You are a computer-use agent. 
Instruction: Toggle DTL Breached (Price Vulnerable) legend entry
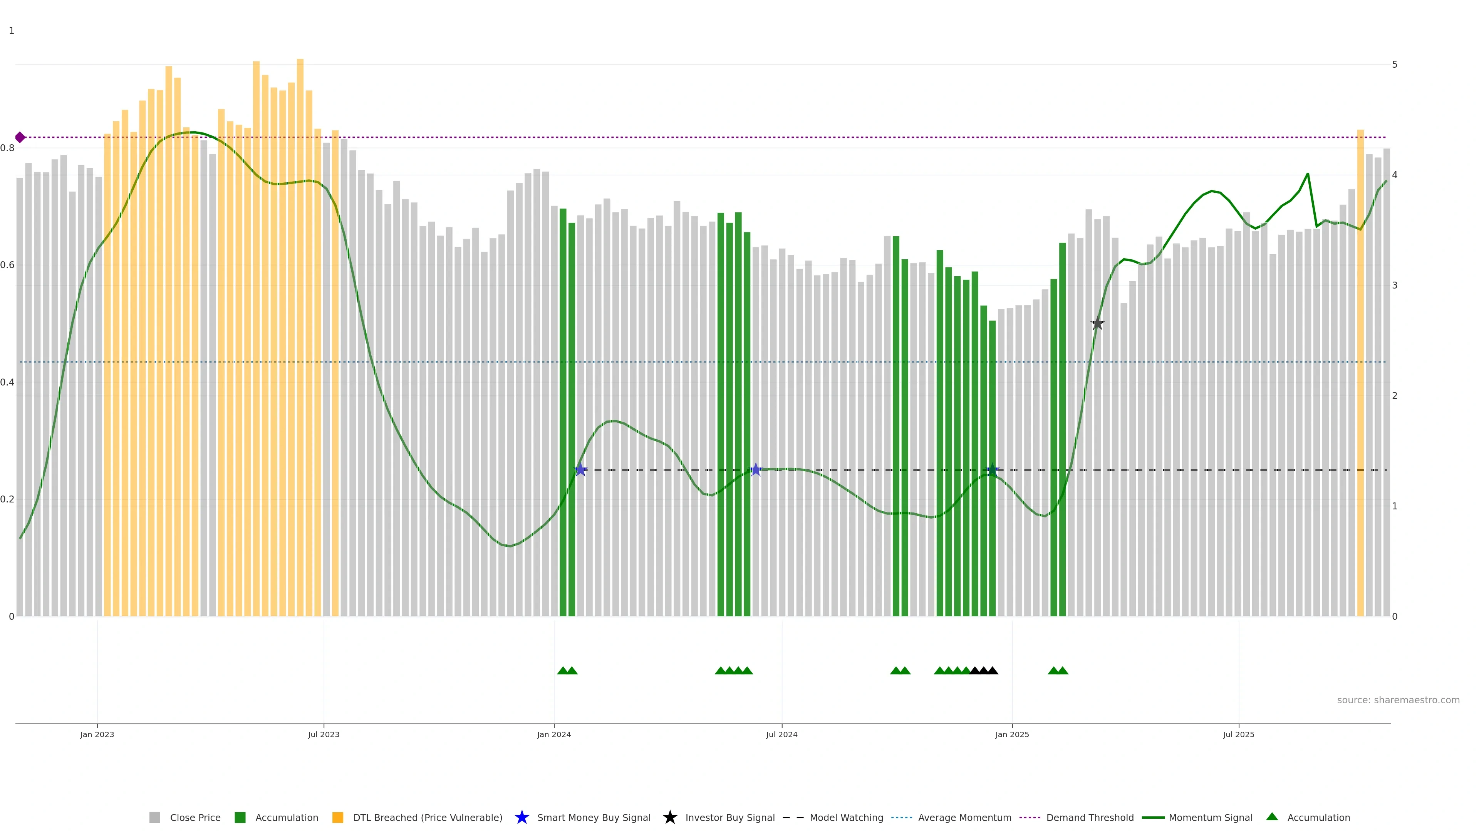click(x=427, y=817)
